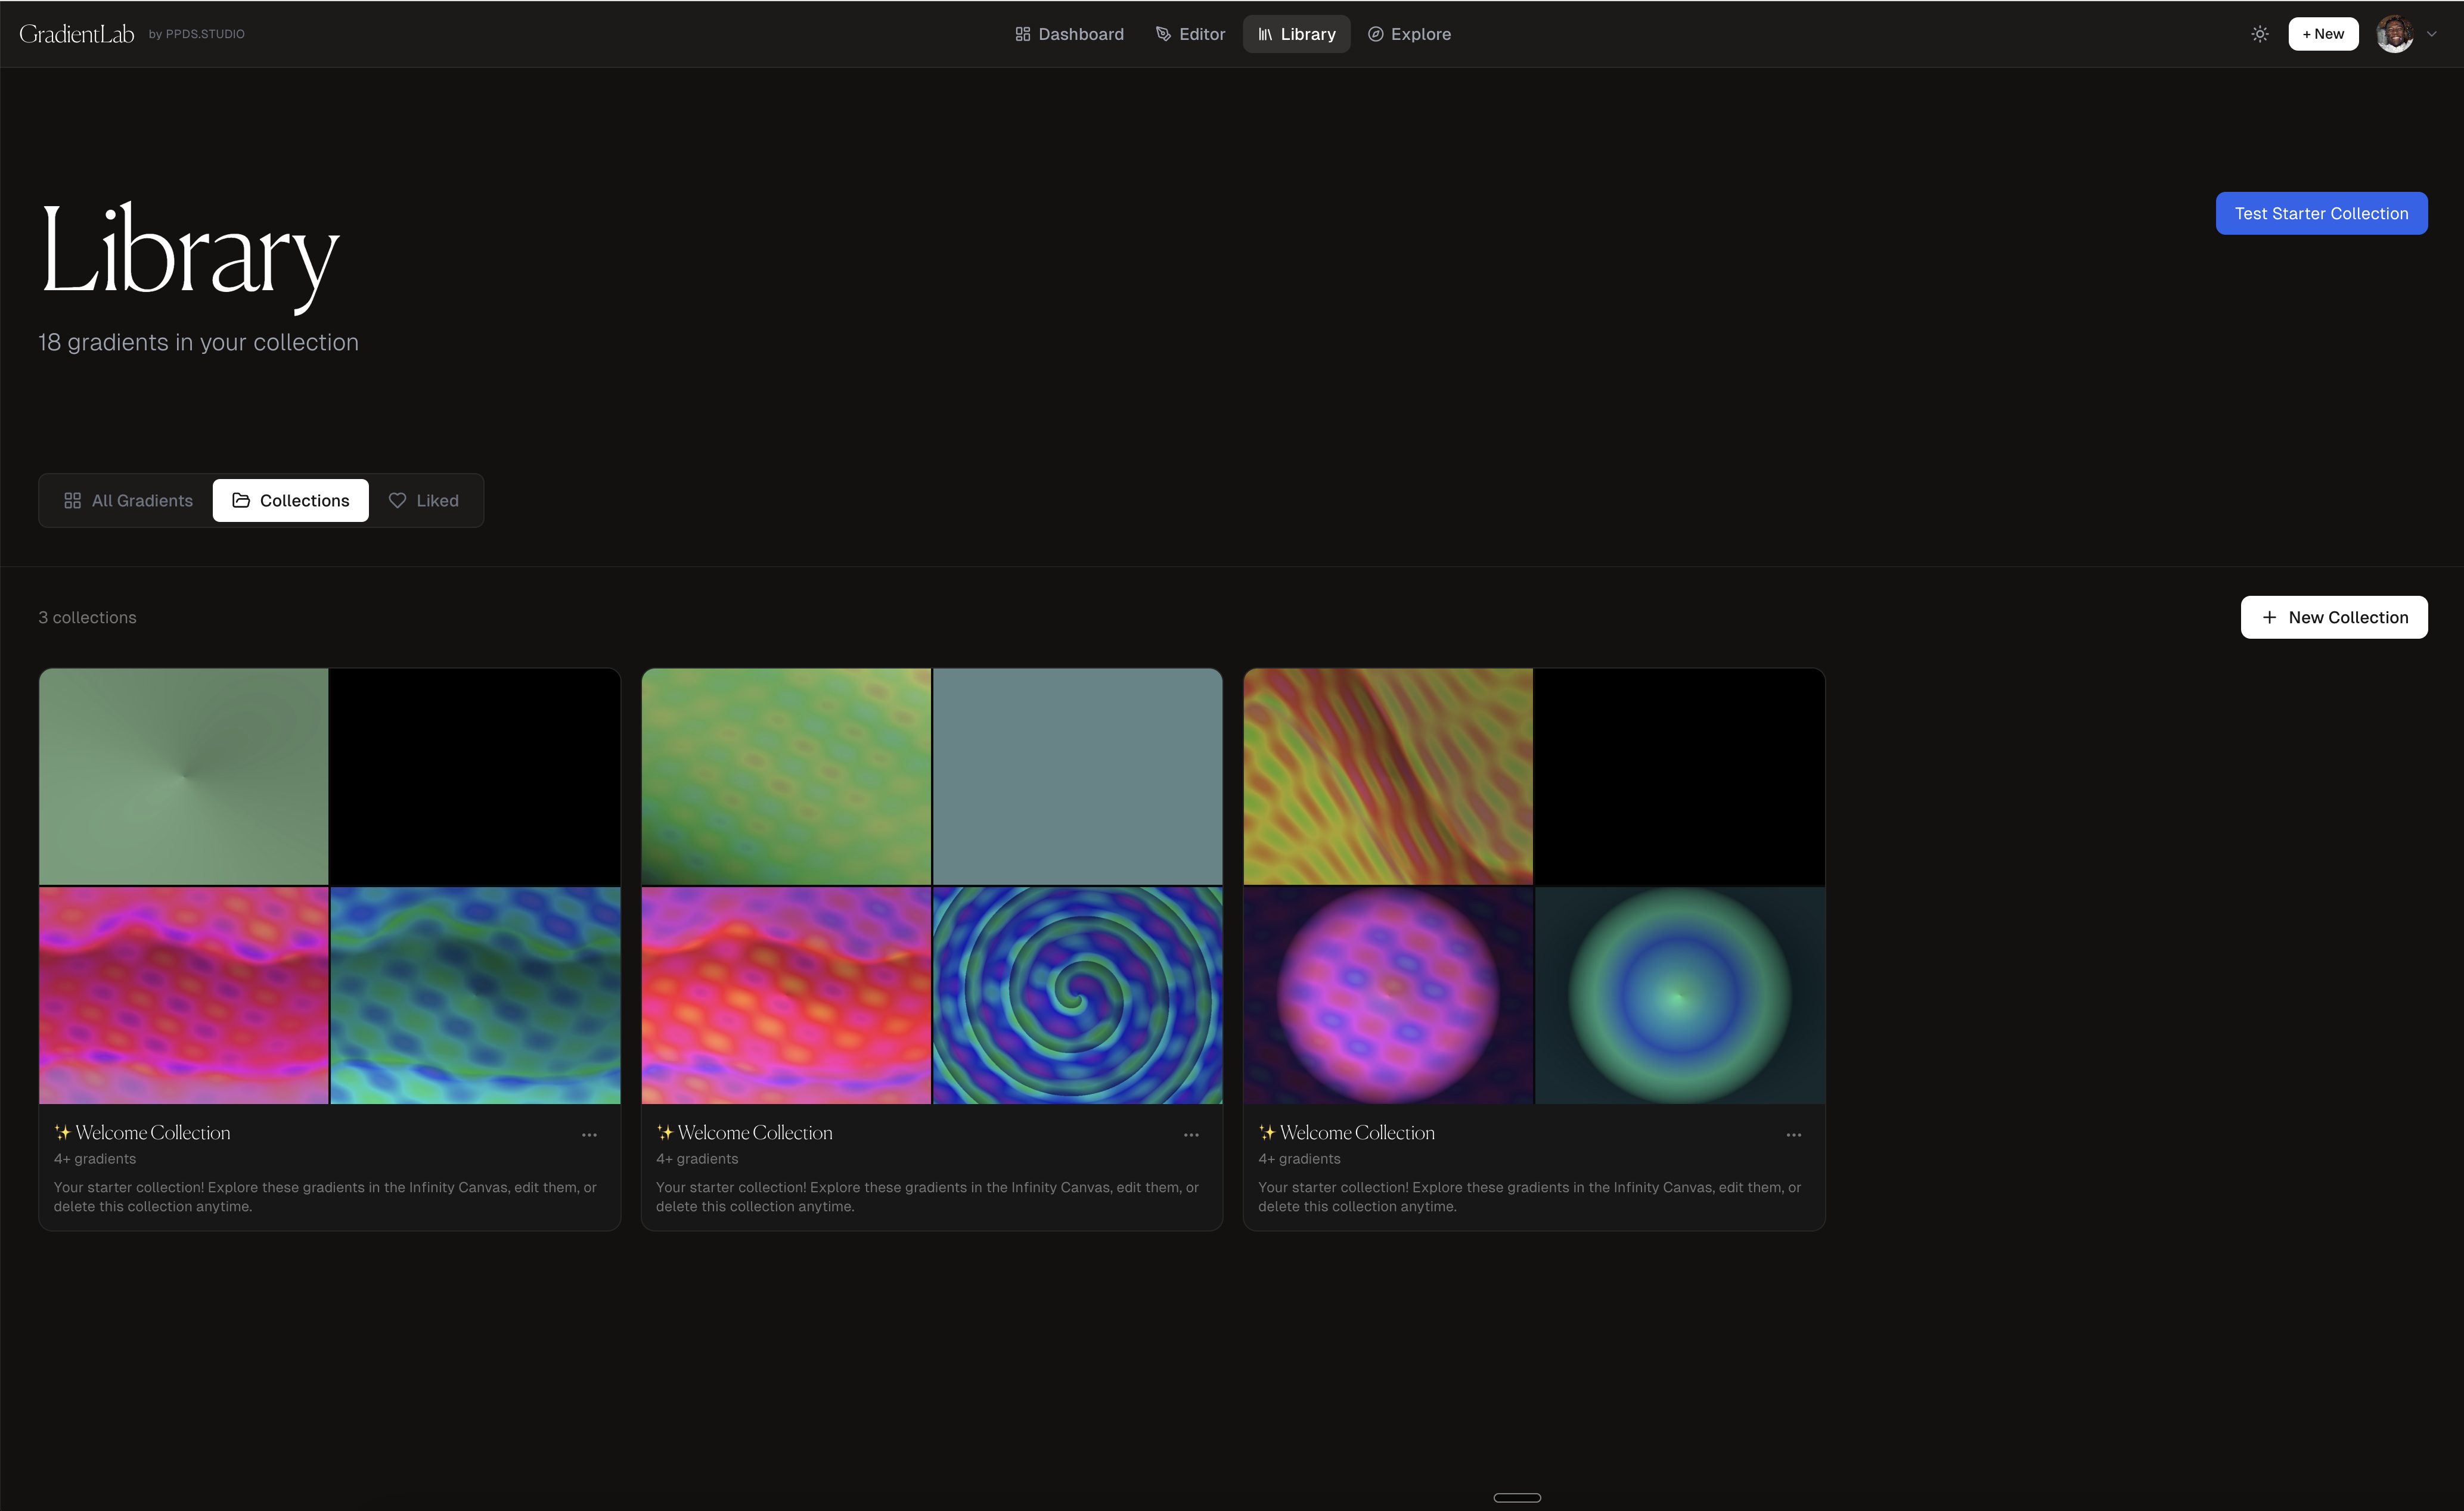This screenshot has height=1511, width=2464.
Task: Open options menu on first Welcome Collection card
Action: tap(589, 1134)
